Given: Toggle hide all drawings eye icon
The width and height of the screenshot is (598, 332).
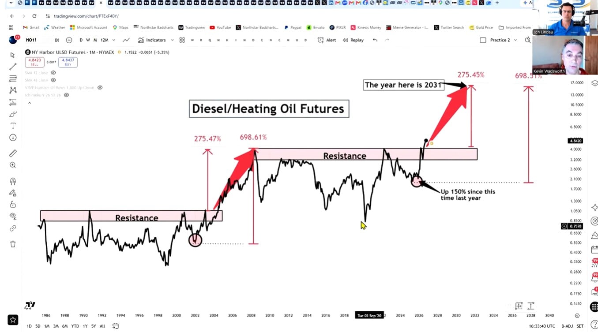Looking at the screenshot, I should 13,216.
